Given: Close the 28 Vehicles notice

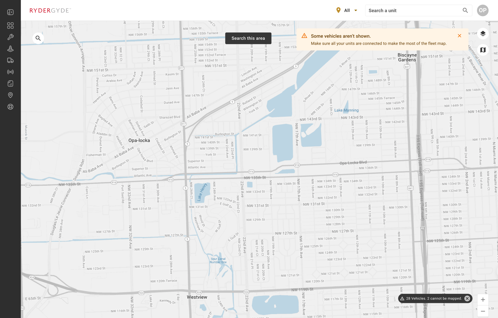Looking at the screenshot, I should coord(467,299).
